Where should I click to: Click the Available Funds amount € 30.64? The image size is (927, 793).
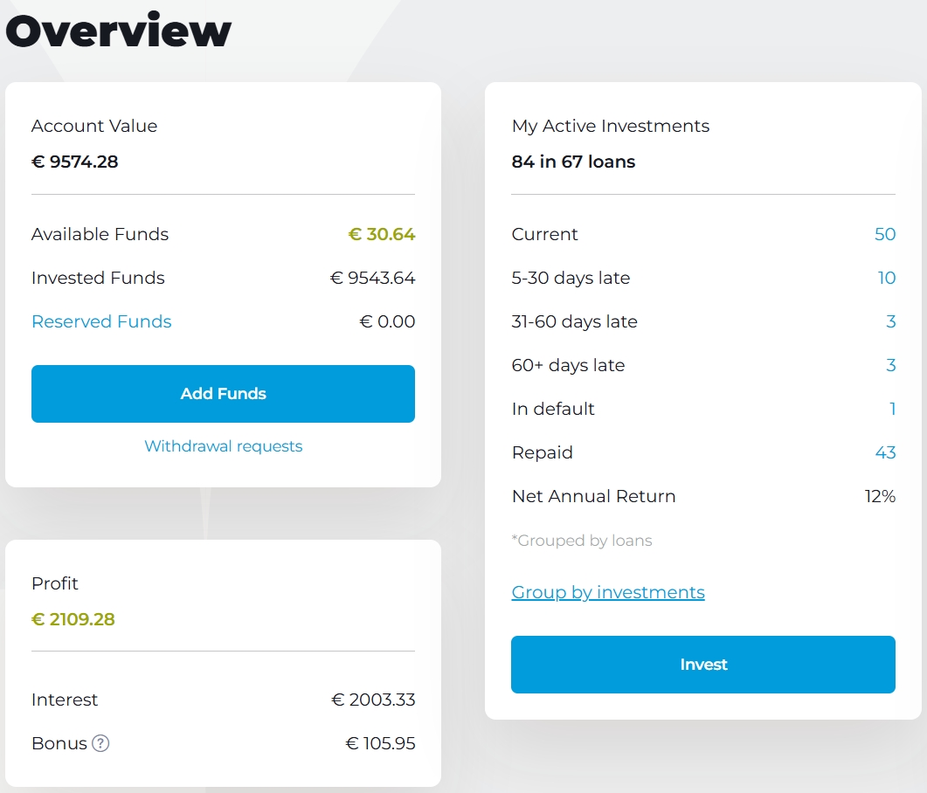(381, 234)
